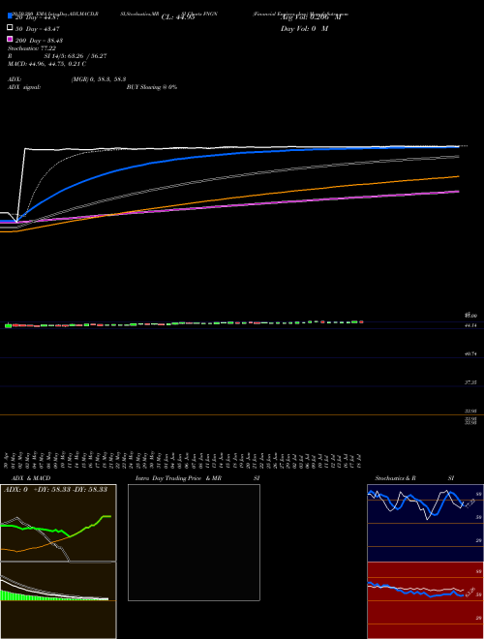This screenshot has height=639, width=484.
Task: Click the 'ADX & MACD' panel title
Action: click(x=31, y=478)
